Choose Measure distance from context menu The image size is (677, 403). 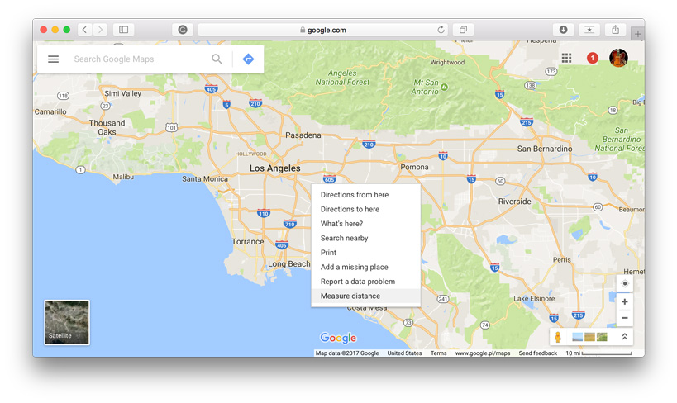tap(350, 296)
